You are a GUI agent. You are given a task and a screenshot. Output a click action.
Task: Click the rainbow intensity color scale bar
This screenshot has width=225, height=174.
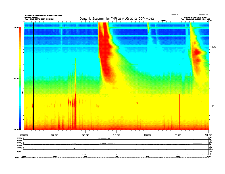click(20, 78)
